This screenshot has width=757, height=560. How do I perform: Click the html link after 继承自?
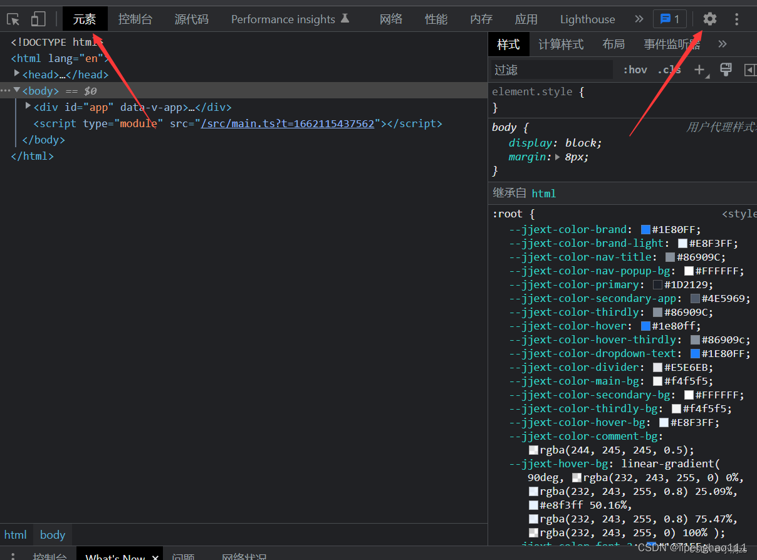543,194
